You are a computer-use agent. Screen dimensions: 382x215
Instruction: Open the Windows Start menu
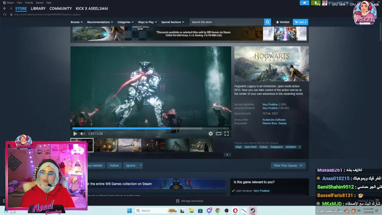click(129, 211)
